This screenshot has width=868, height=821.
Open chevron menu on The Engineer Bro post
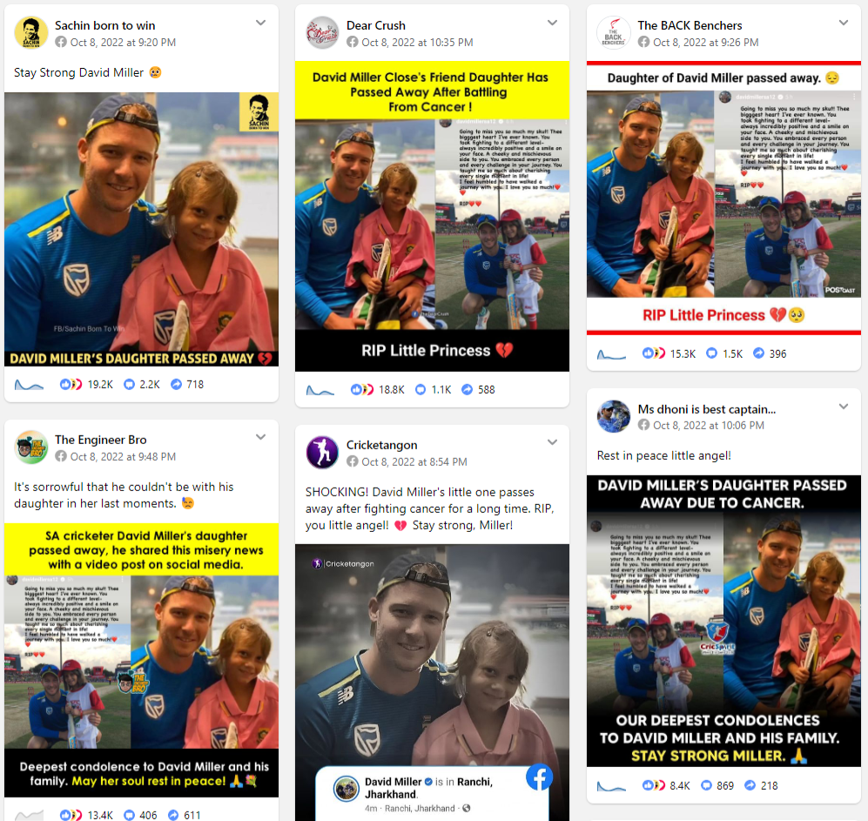[260, 437]
